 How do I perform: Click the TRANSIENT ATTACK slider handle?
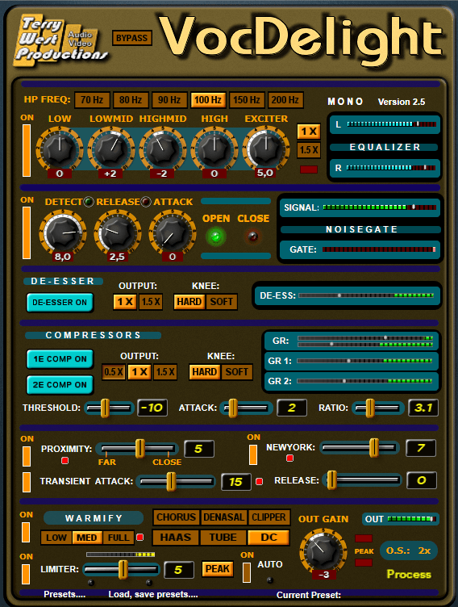(x=171, y=482)
